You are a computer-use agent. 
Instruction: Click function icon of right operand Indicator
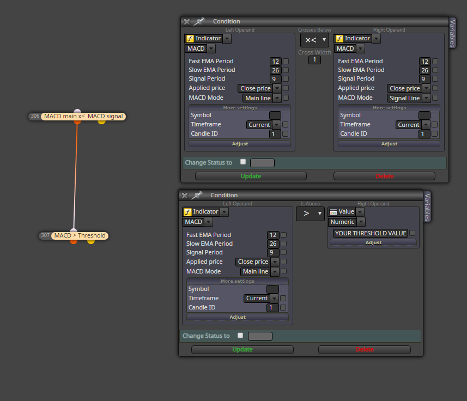[339, 39]
